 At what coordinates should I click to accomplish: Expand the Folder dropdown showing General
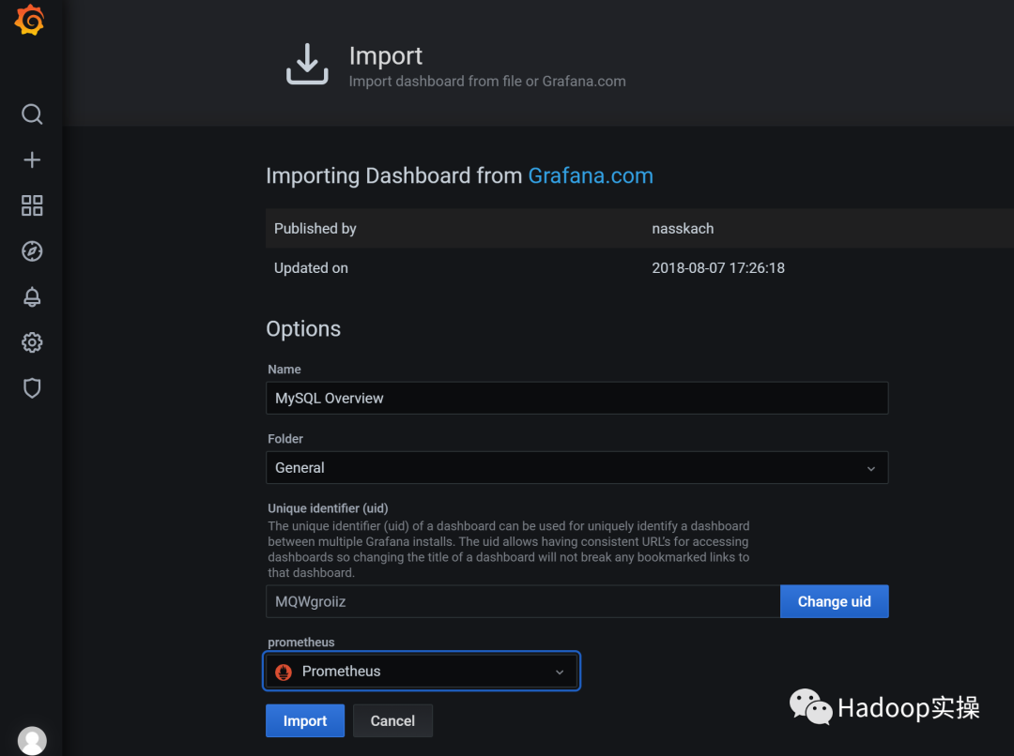(x=576, y=468)
